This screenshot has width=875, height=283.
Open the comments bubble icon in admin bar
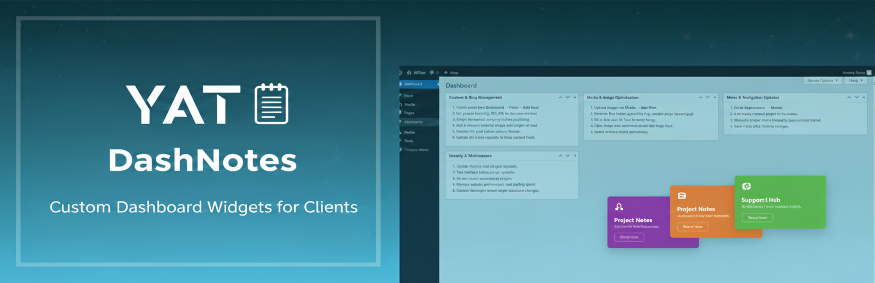(432, 72)
